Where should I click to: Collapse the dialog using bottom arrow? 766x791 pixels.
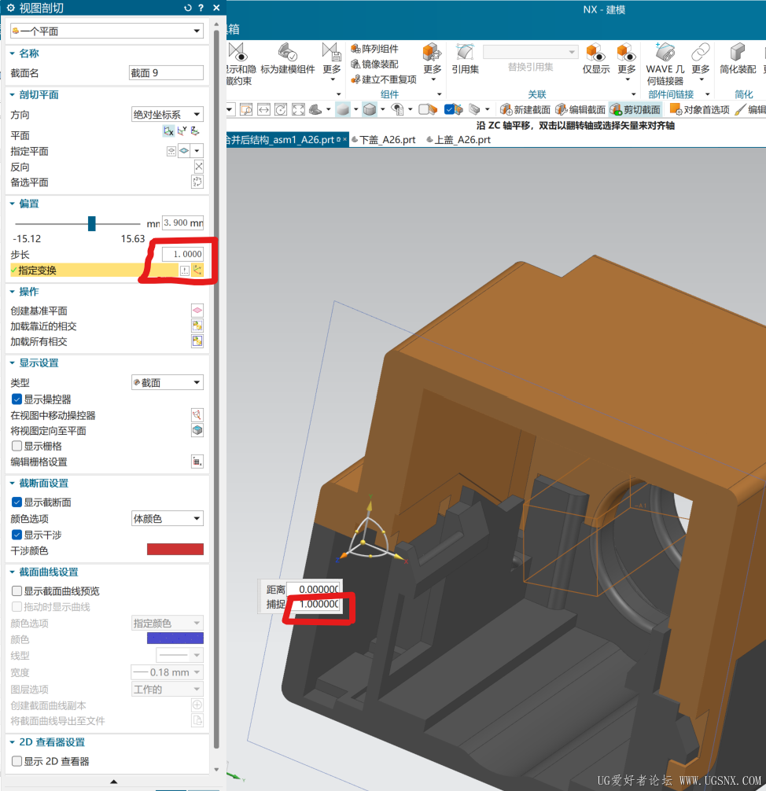(113, 782)
